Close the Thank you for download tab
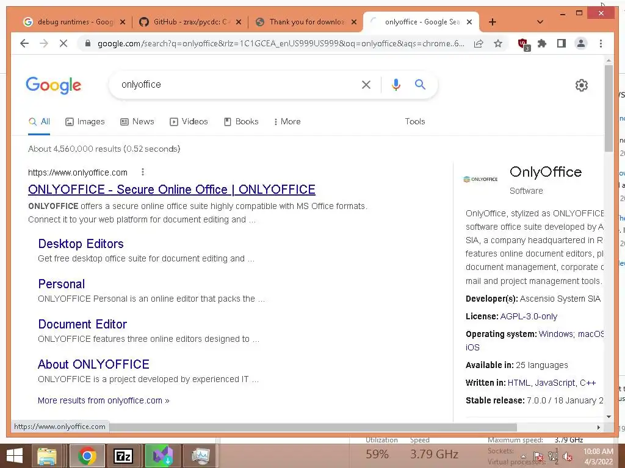This screenshot has width=625, height=468. click(x=354, y=22)
